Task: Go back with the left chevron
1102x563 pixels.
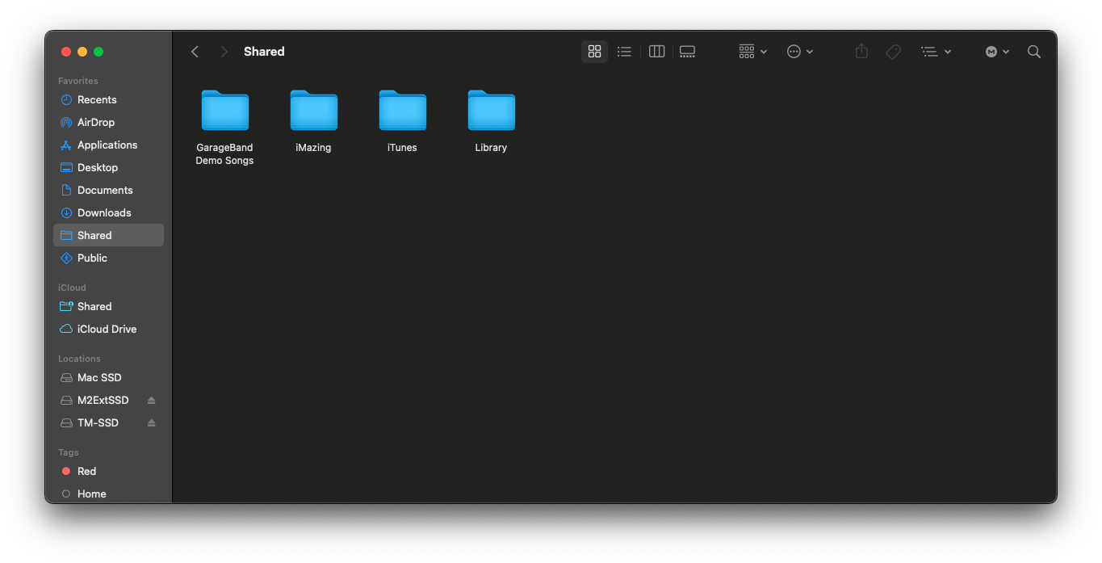Action: [x=195, y=52]
